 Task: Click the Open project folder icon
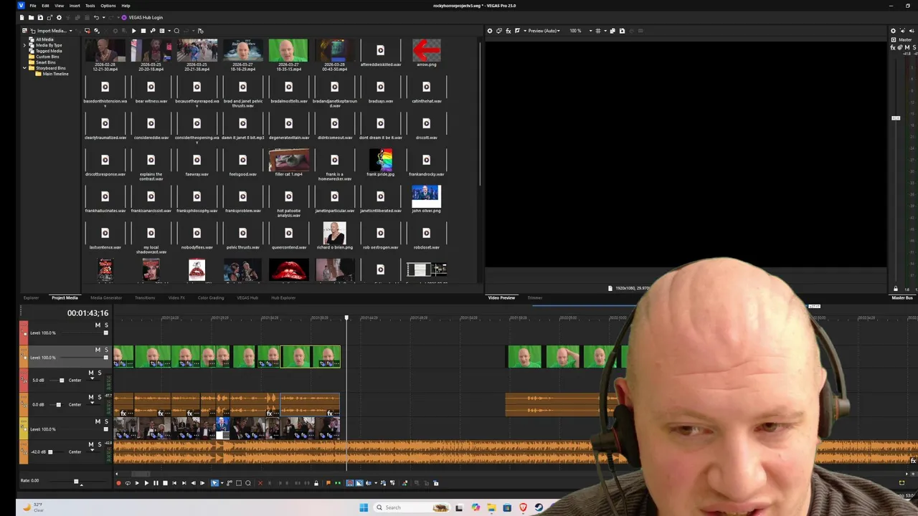pyautogui.click(x=31, y=17)
